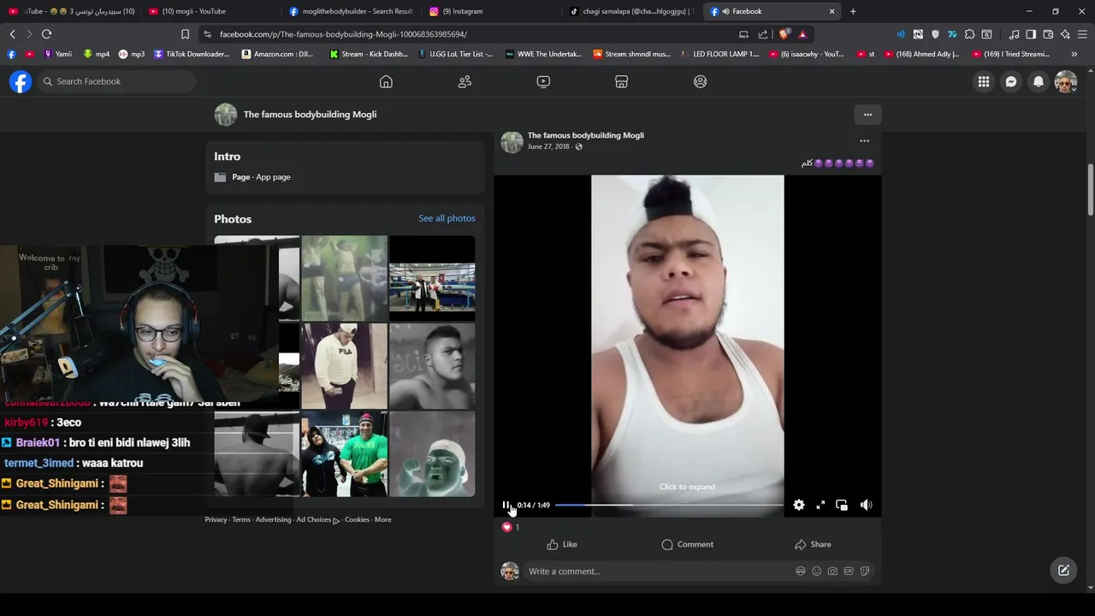Open the account profile picture menu

(x=1066, y=81)
